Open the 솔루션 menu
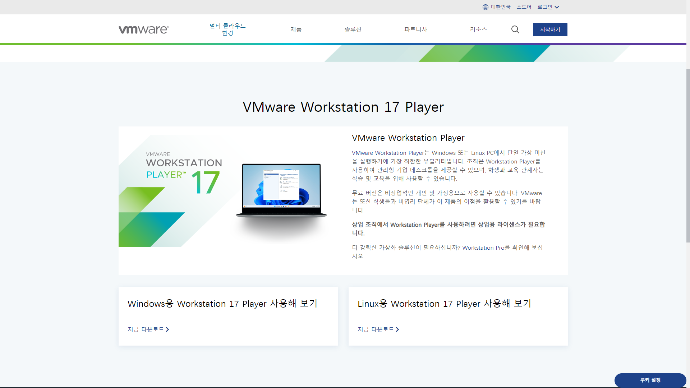The height and width of the screenshot is (388, 690). coord(353,29)
